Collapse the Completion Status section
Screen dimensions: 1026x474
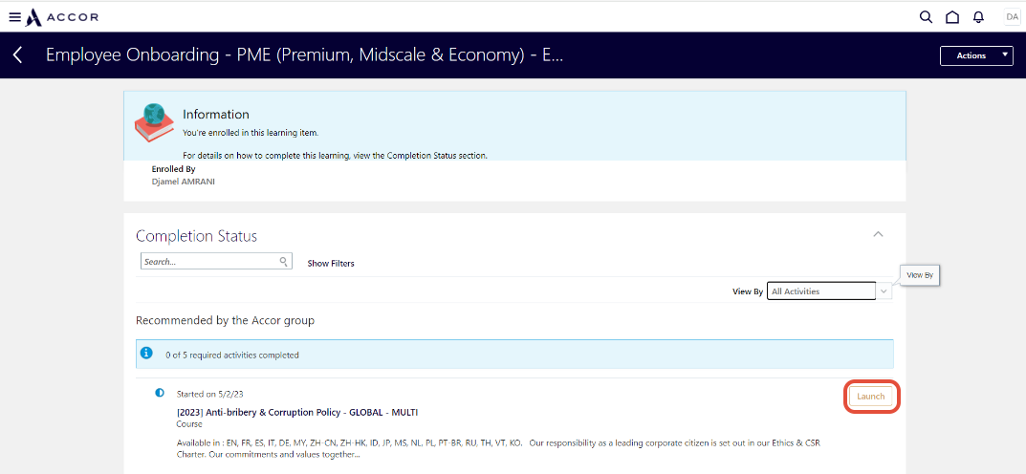[878, 234]
